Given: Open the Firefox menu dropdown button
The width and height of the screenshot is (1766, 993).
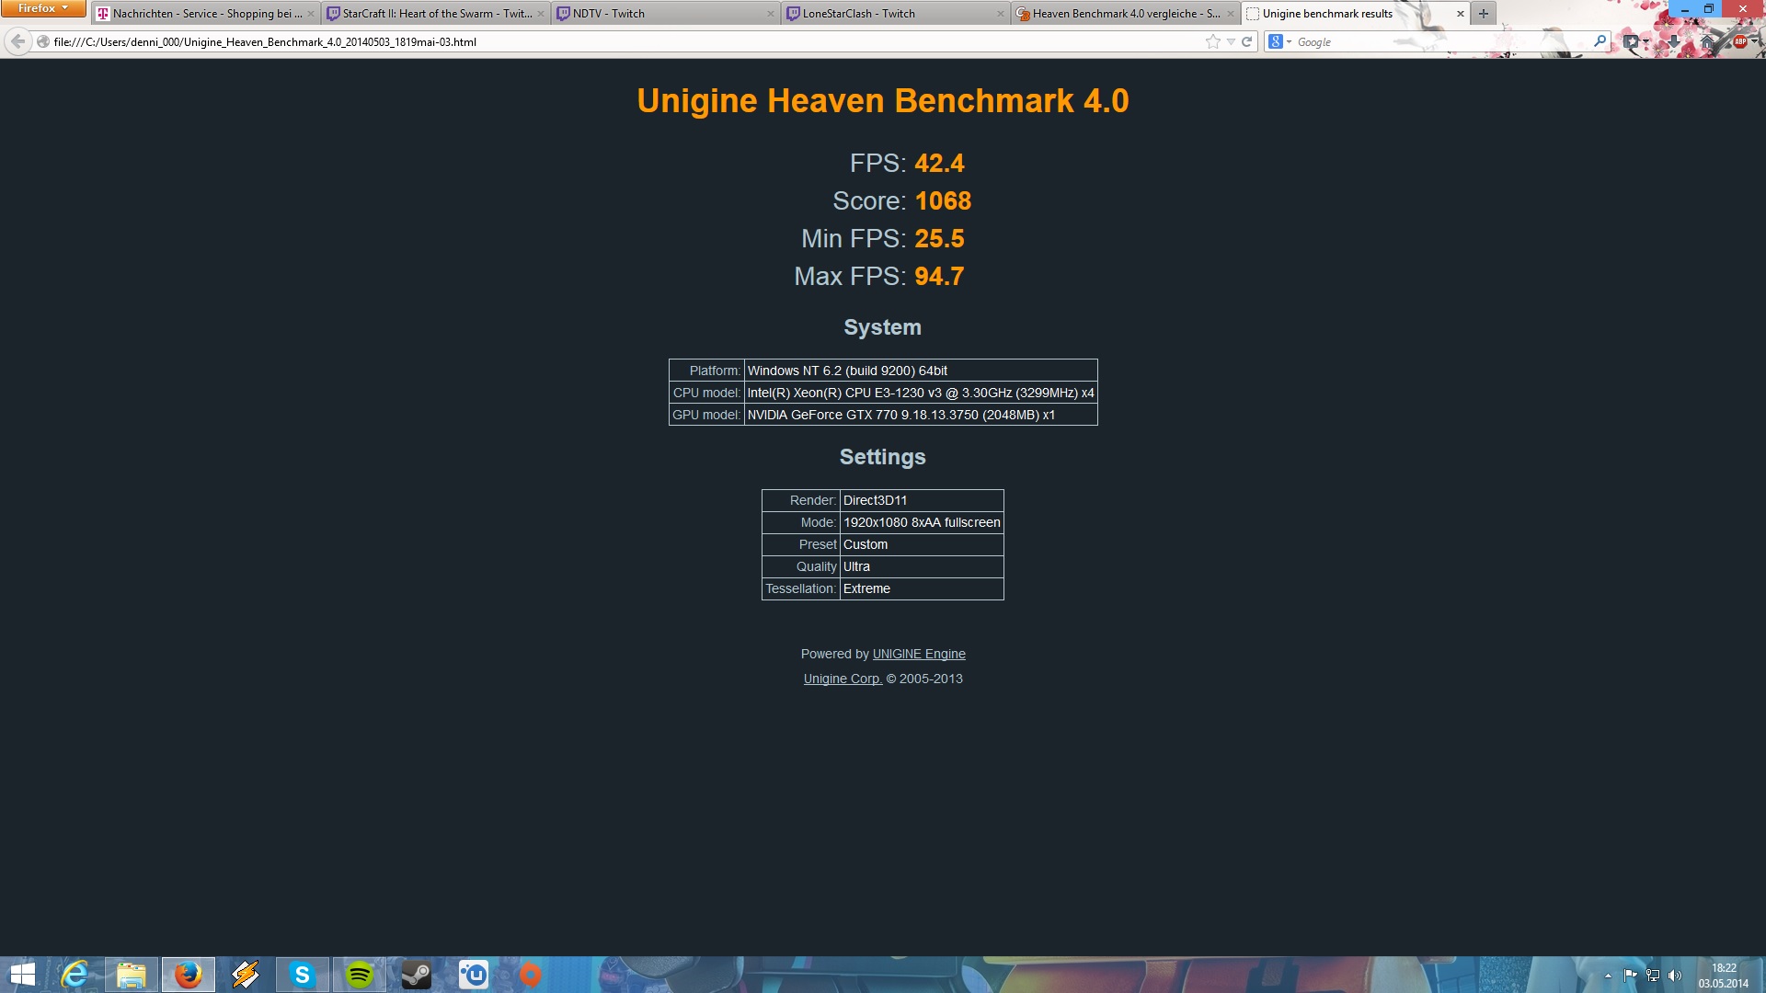Looking at the screenshot, I should pyautogui.click(x=43, y=8).
